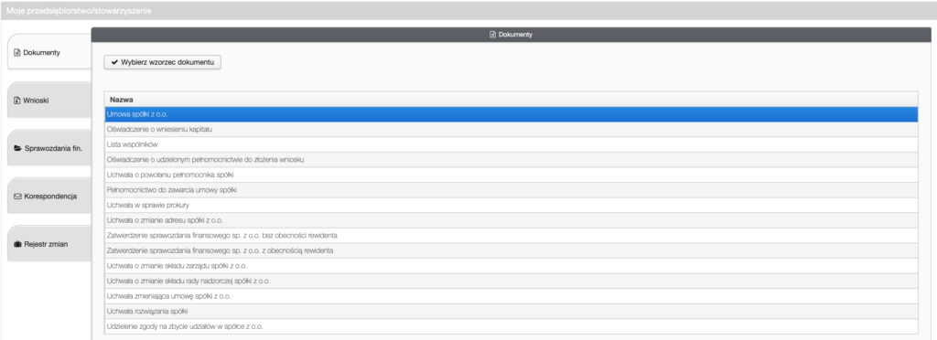Screen dimensions: 937x340
Task: Select Oświadczenie o udzielonym pełnomocnictwie row
Action: (x=511, y=160)
